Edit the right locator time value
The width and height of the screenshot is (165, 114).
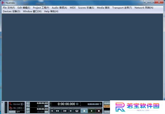(x=42, y=109)
